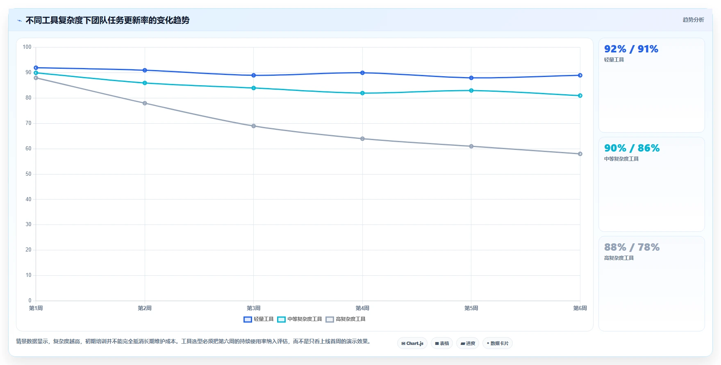
Task: Click the 高复杂度工具 data point at 第3周
Action: [x=254, y=126]
